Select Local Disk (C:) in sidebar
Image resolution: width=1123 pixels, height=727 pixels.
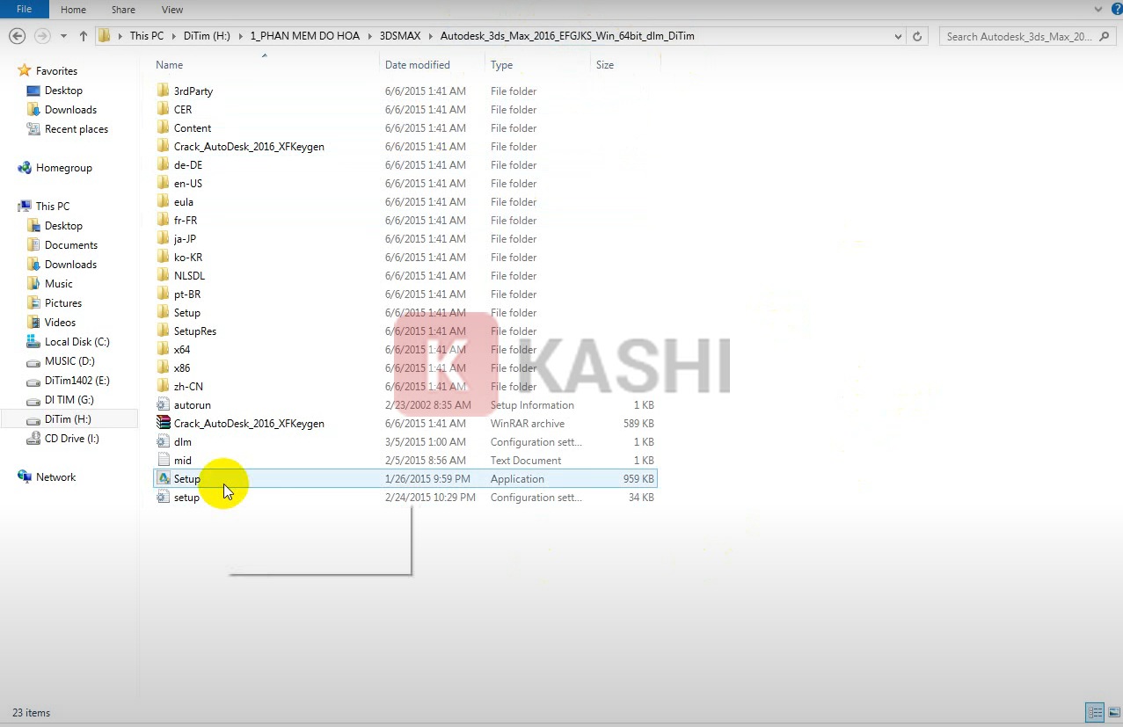76,341
